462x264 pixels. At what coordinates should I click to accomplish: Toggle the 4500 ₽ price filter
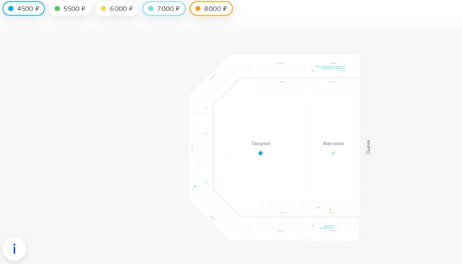coord(23,8)
